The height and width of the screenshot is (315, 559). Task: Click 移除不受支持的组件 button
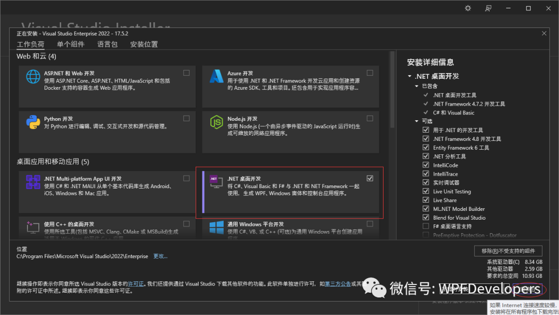(x=508, y=251)
